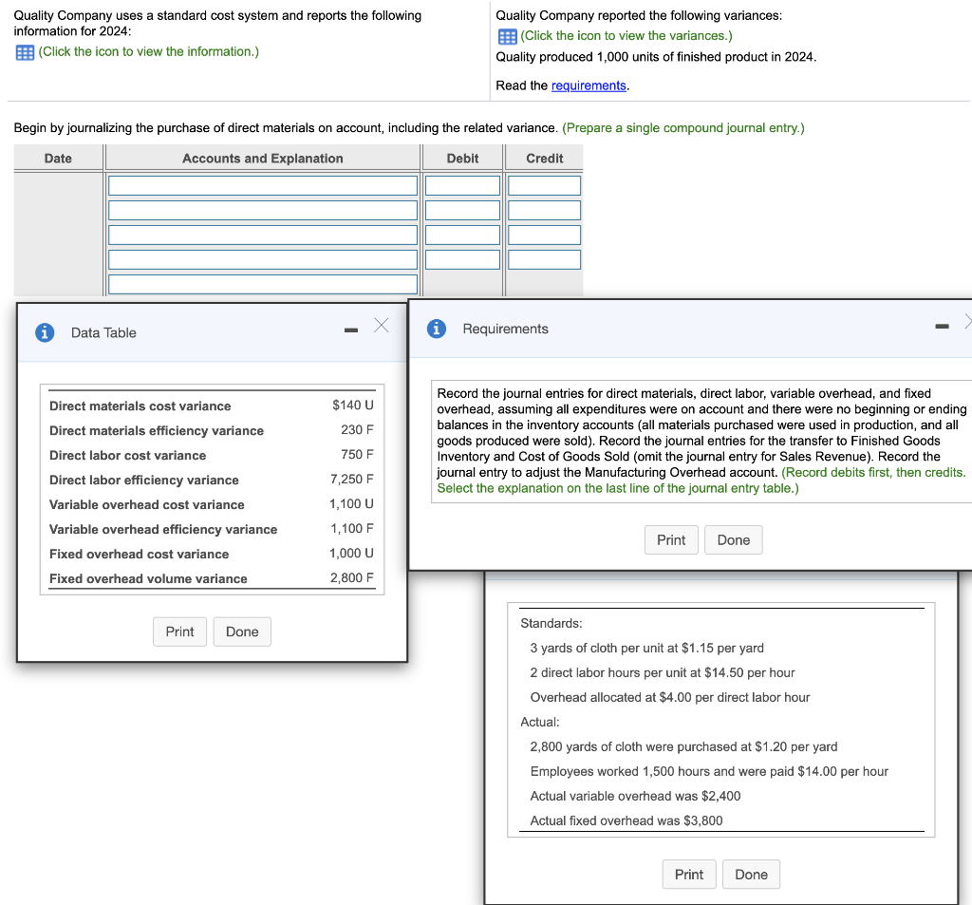Click Print on the Requirements panel
The width and height of the screenshot is (972, 905).
[x=671, y=539]
